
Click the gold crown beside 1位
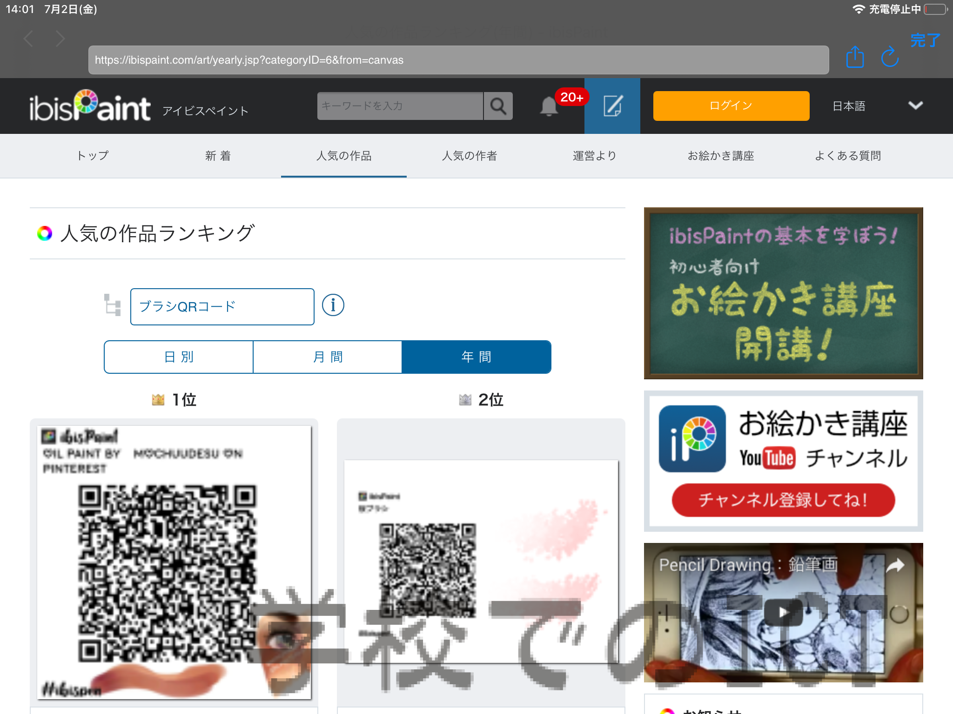point(158,399)
